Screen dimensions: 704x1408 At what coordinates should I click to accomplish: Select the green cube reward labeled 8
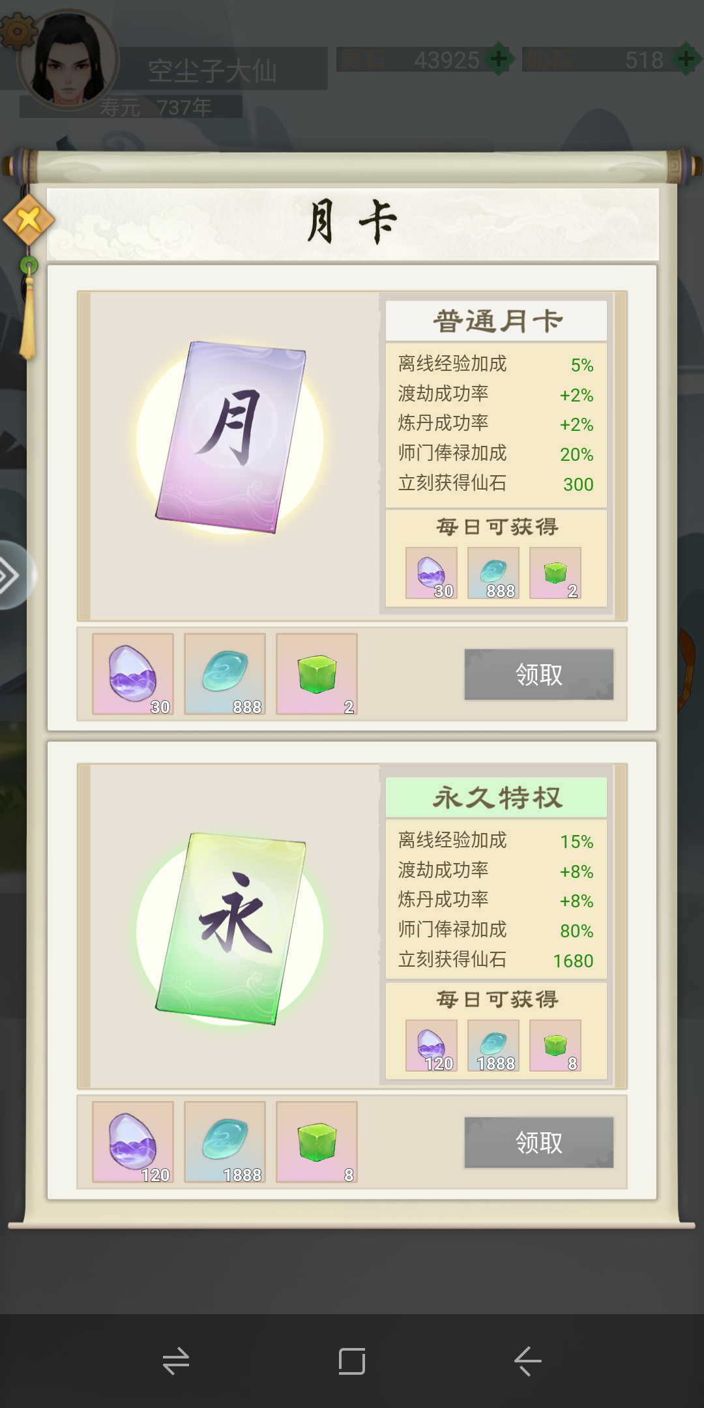(x=317, y=1142)
